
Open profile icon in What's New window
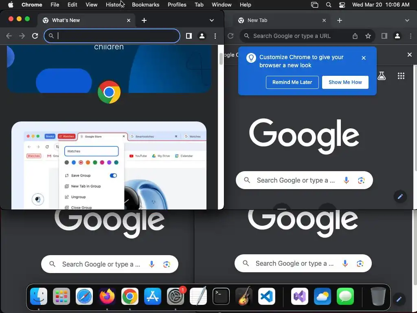(x=202, y=36)
